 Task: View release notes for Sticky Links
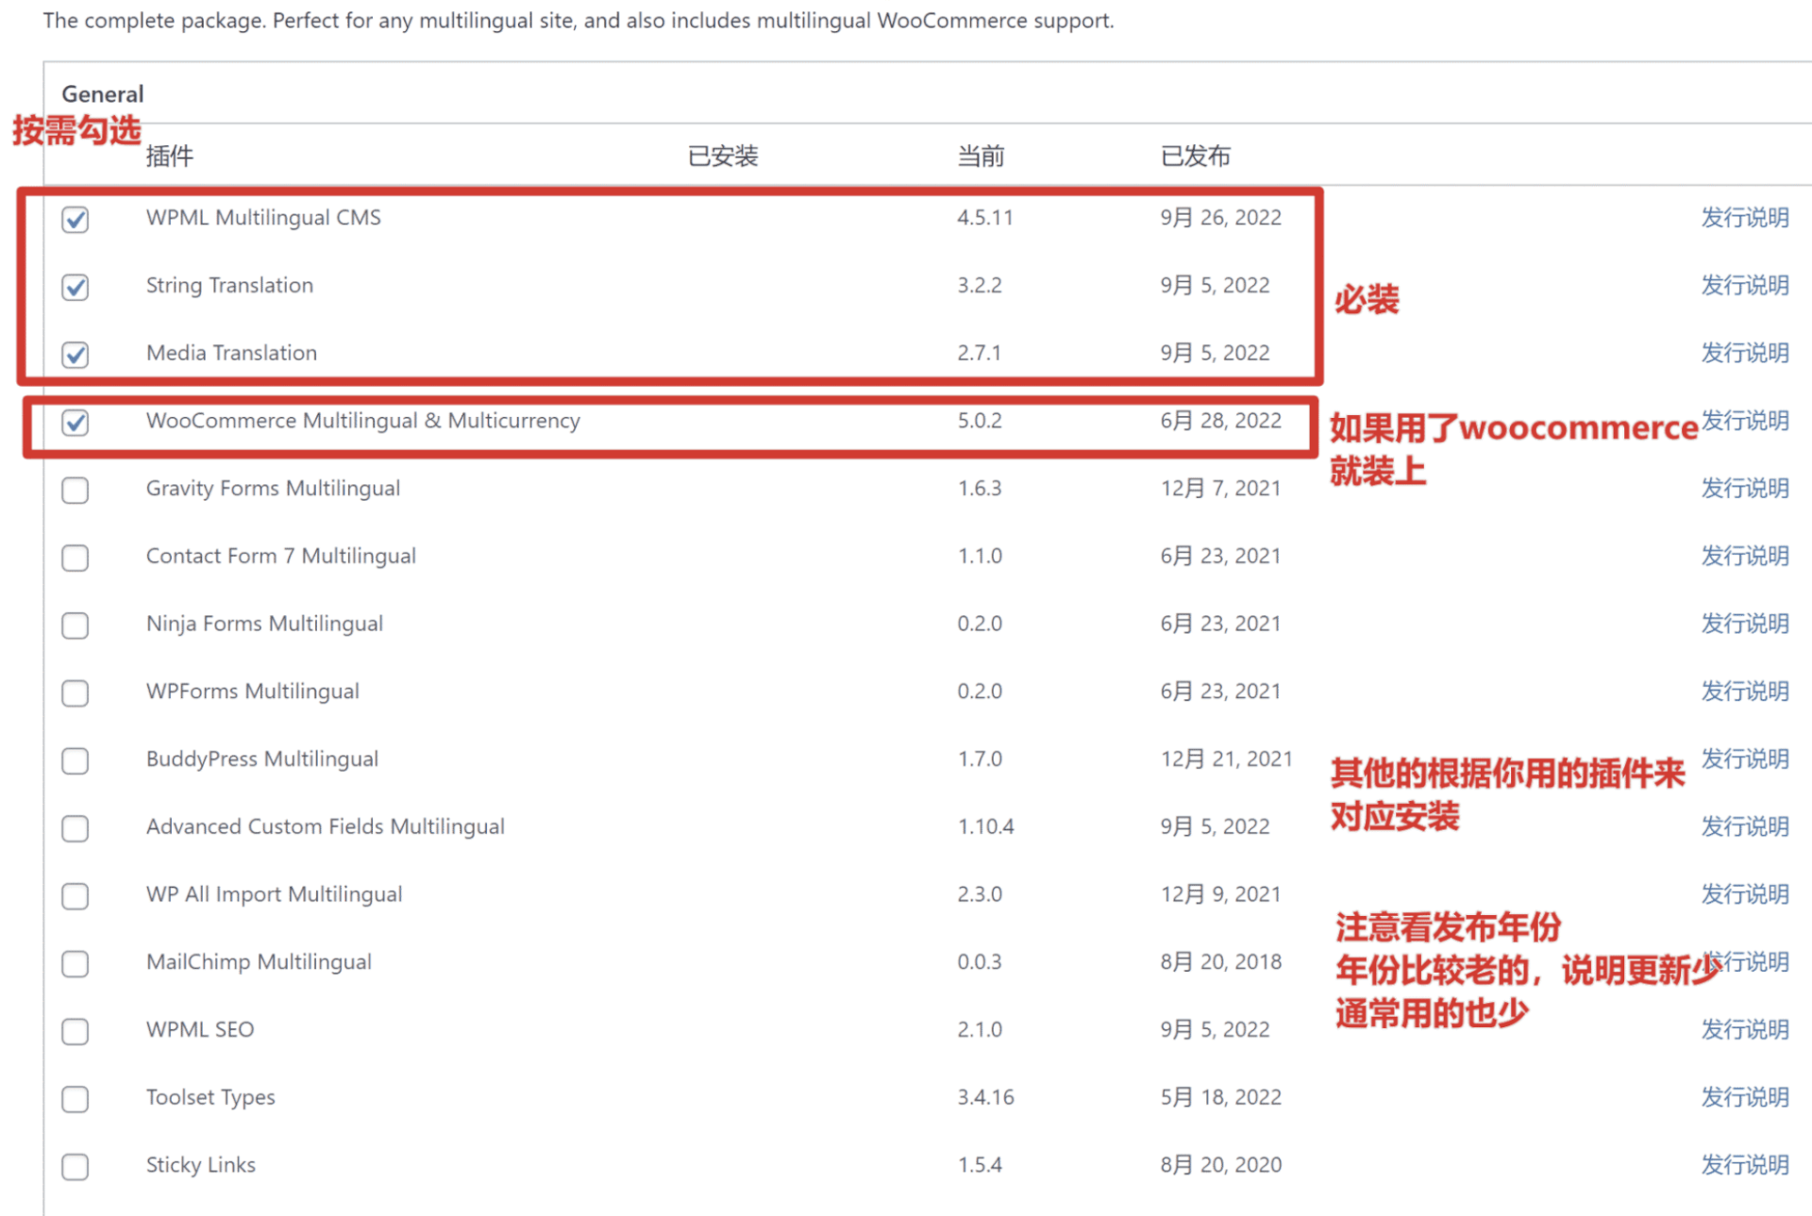tap(1745, 1164)
